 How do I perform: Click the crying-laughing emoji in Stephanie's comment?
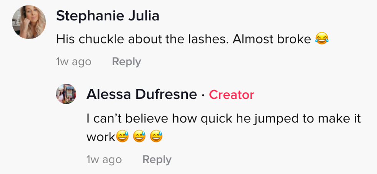point(321,39)
